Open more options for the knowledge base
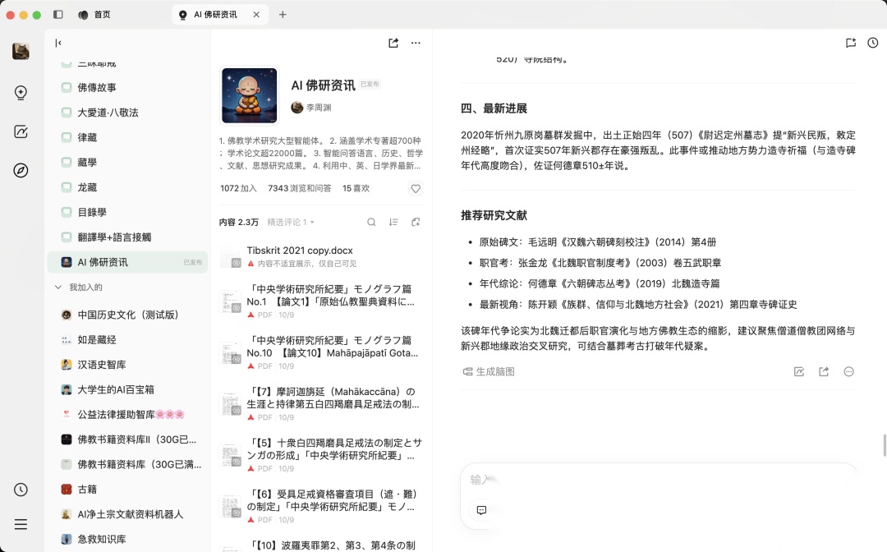The image size is (887, 552). [x=416, y=43]
